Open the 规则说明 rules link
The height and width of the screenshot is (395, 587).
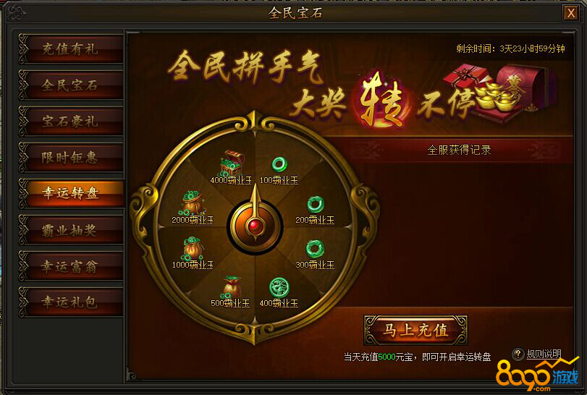(544, 354)
